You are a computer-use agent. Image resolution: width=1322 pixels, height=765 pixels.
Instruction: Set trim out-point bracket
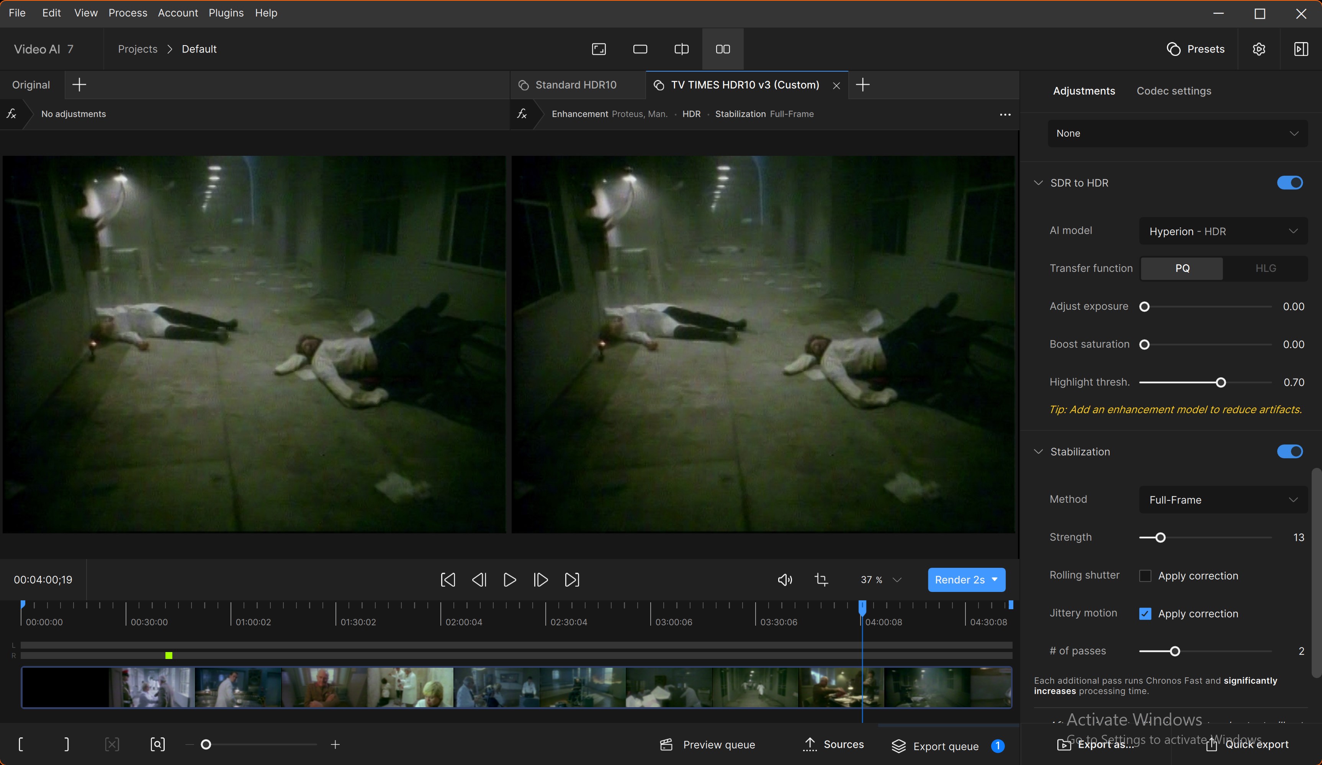[x=67, y=744]
